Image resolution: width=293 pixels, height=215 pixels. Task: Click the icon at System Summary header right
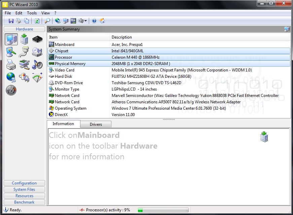coord(287,29)
